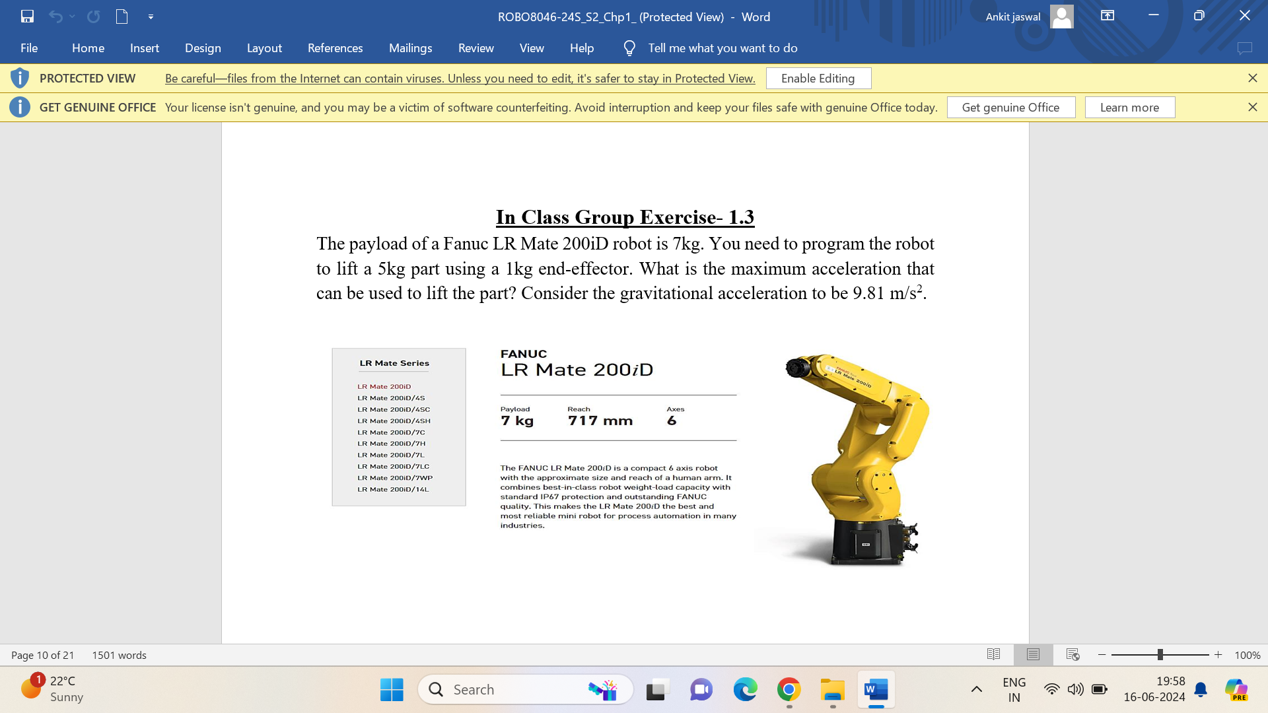
Task: Open Learn more about genuine Office
Action: [1129, 107]
